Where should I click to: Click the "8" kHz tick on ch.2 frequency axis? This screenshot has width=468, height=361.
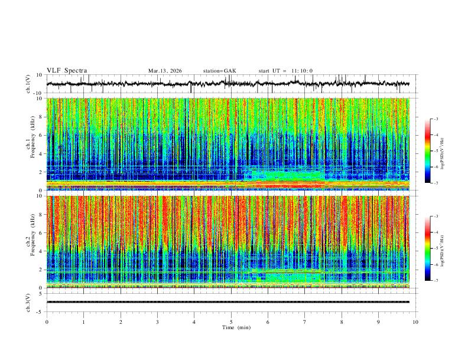(41, 215)
